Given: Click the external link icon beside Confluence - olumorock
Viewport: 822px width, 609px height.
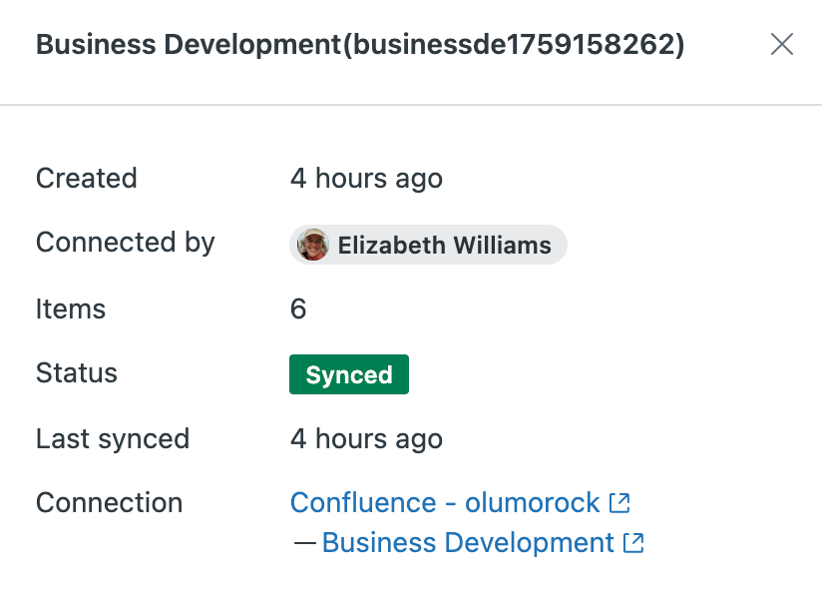Looking at the screenshot, I should tap(619, 502).
